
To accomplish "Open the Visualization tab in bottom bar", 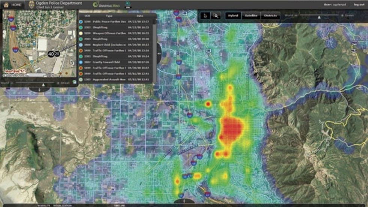I will pos(62,205).
